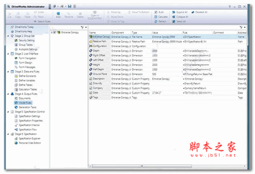Open Form Messages
255x174 pixels.
25,67
